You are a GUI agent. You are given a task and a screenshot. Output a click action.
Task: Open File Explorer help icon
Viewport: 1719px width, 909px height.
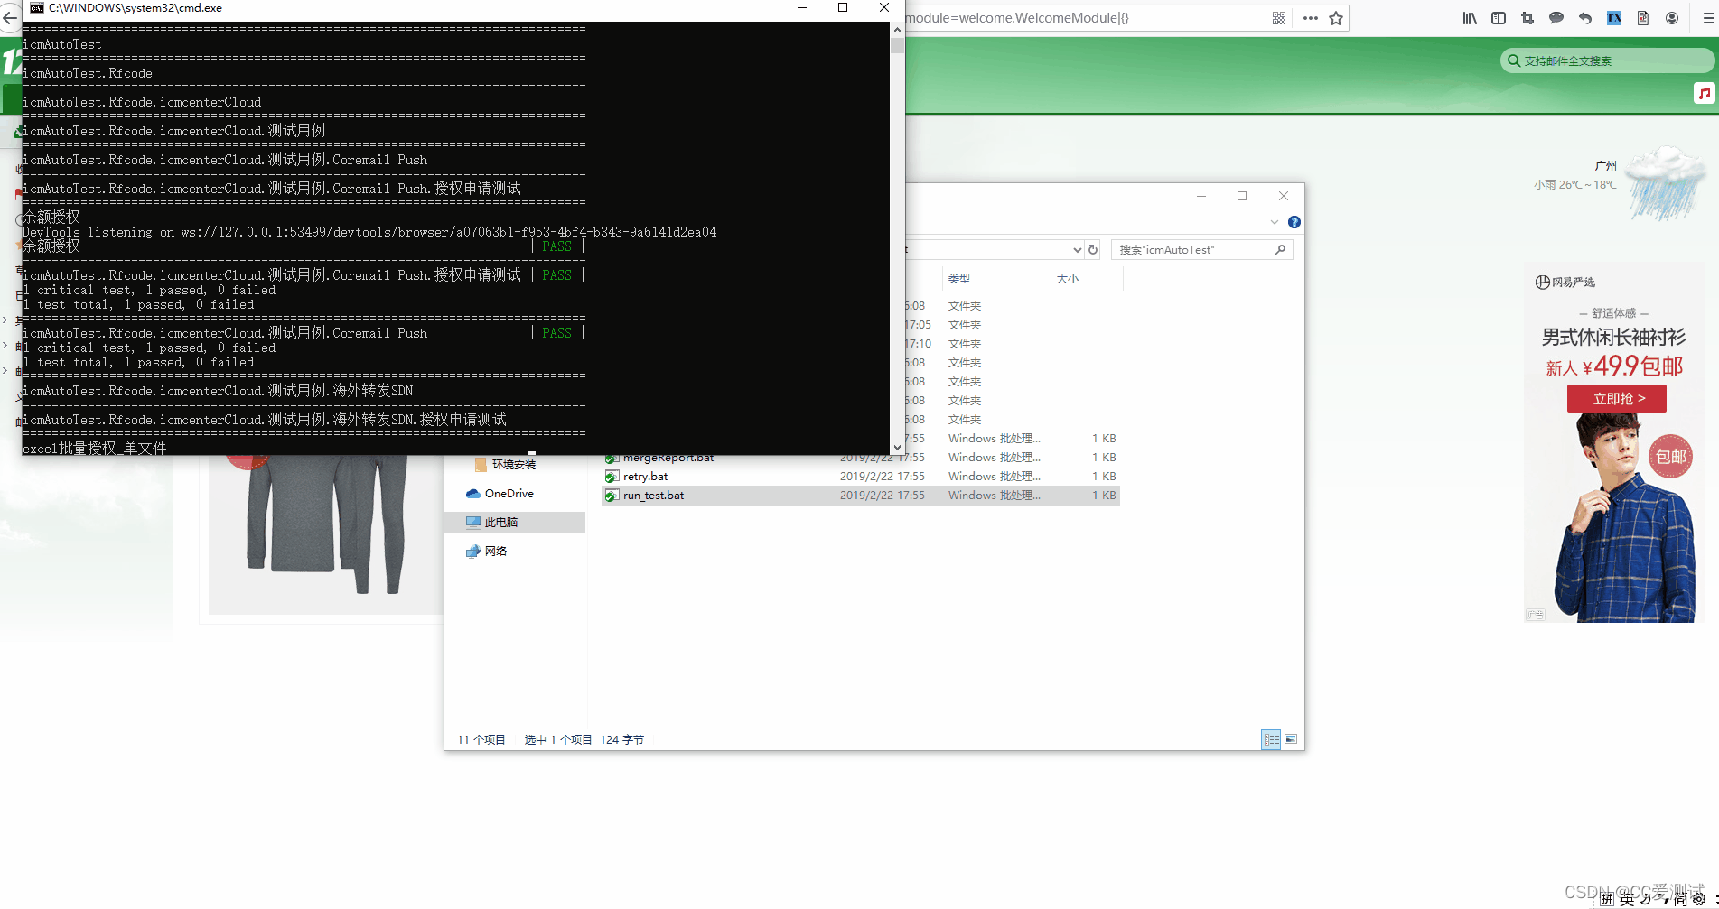click(x=1294, y=222)
